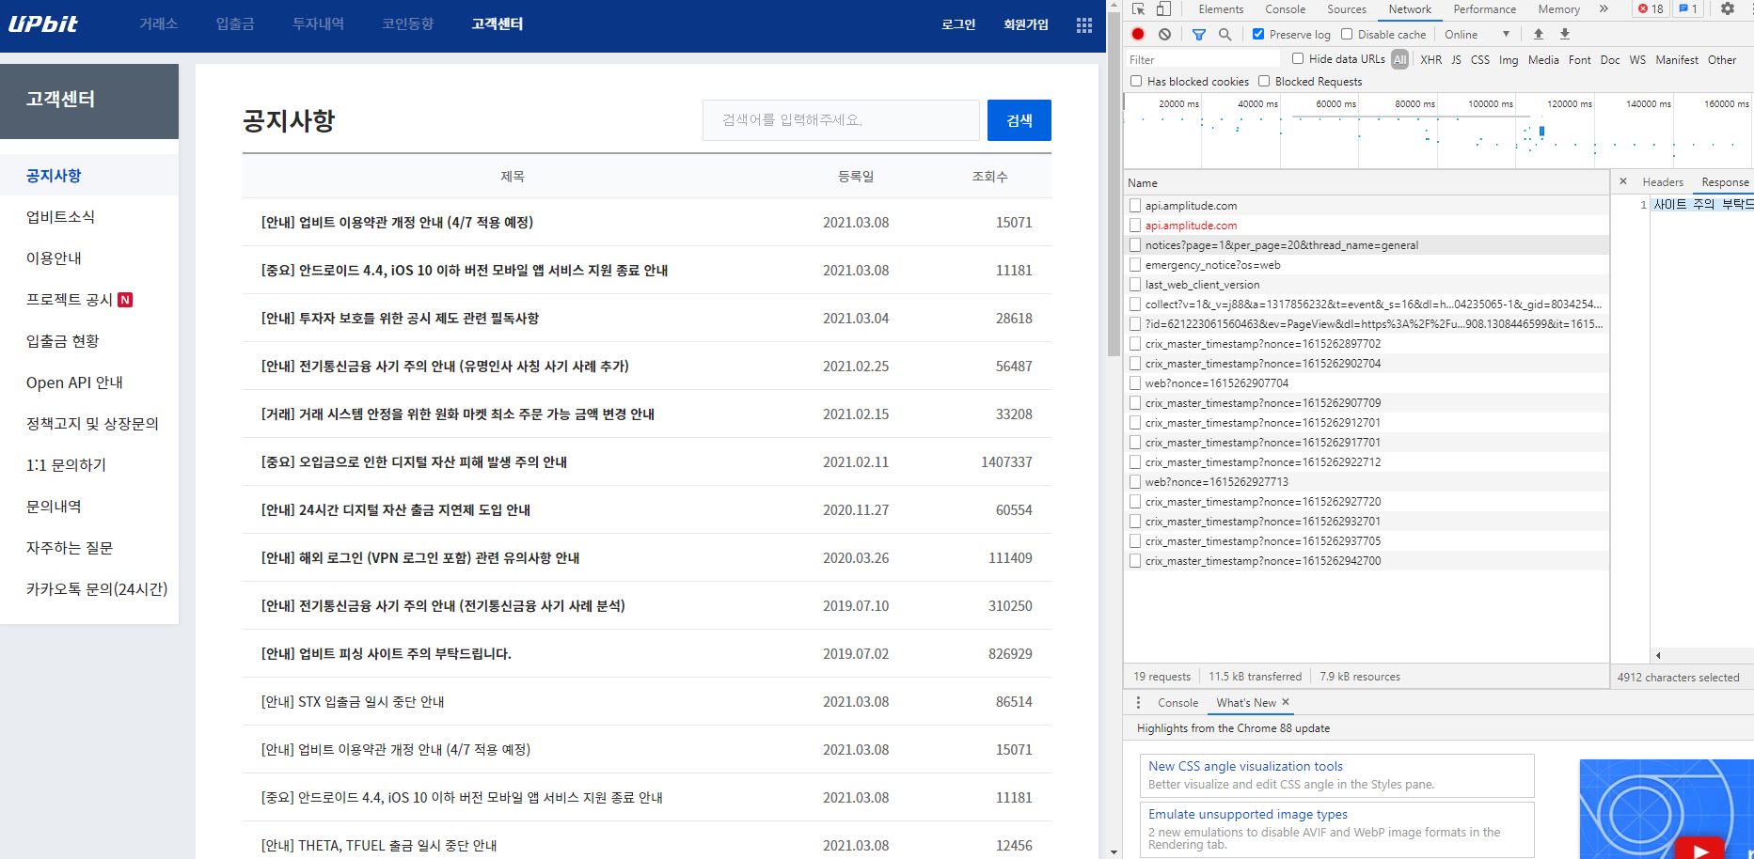
Task: Open the Headers tab
Action: click(1662, 181)
